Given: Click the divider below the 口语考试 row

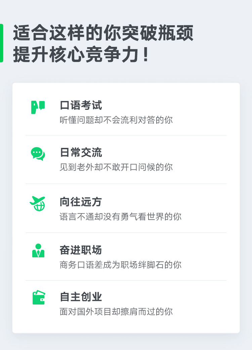Looking at the screenshot, I should [126, 135].
